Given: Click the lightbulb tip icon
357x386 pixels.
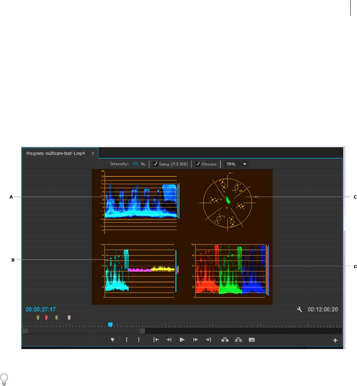Looking at the screenshot, I should pos(4,379).
